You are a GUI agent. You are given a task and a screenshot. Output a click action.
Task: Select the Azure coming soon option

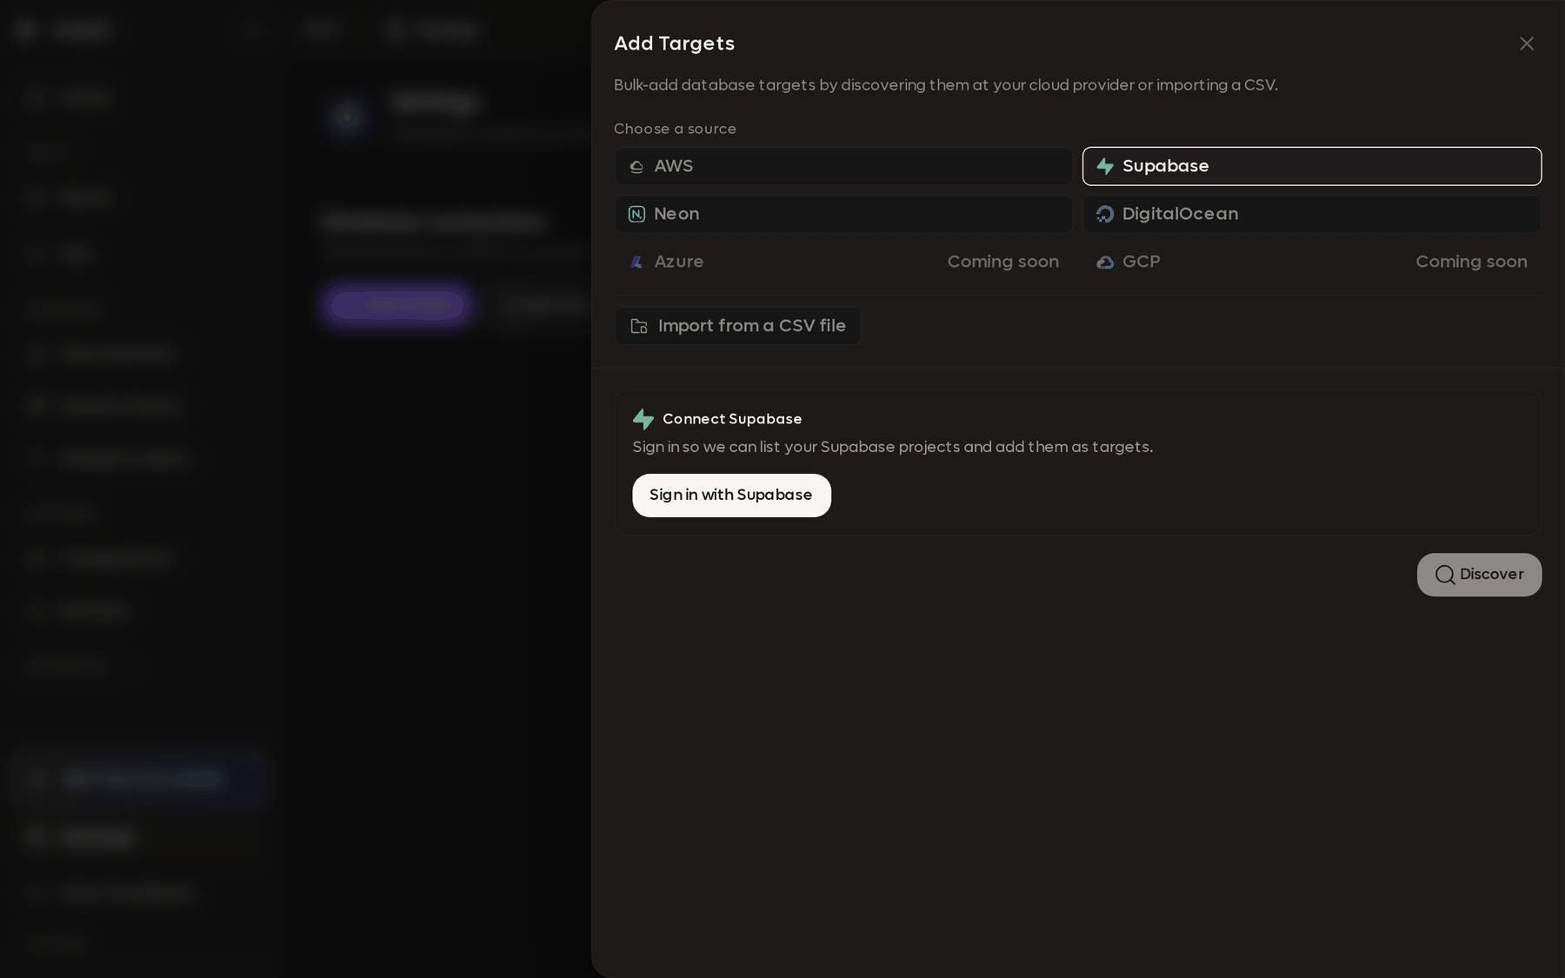843,262
